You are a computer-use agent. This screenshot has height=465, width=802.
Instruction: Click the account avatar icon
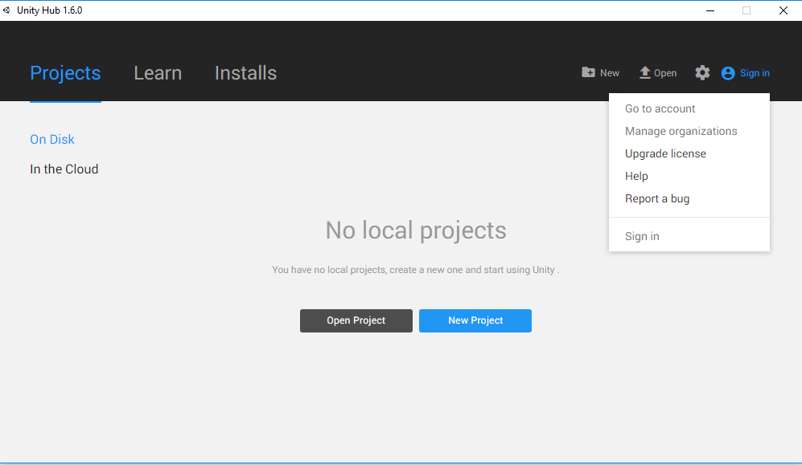(728, 73)
